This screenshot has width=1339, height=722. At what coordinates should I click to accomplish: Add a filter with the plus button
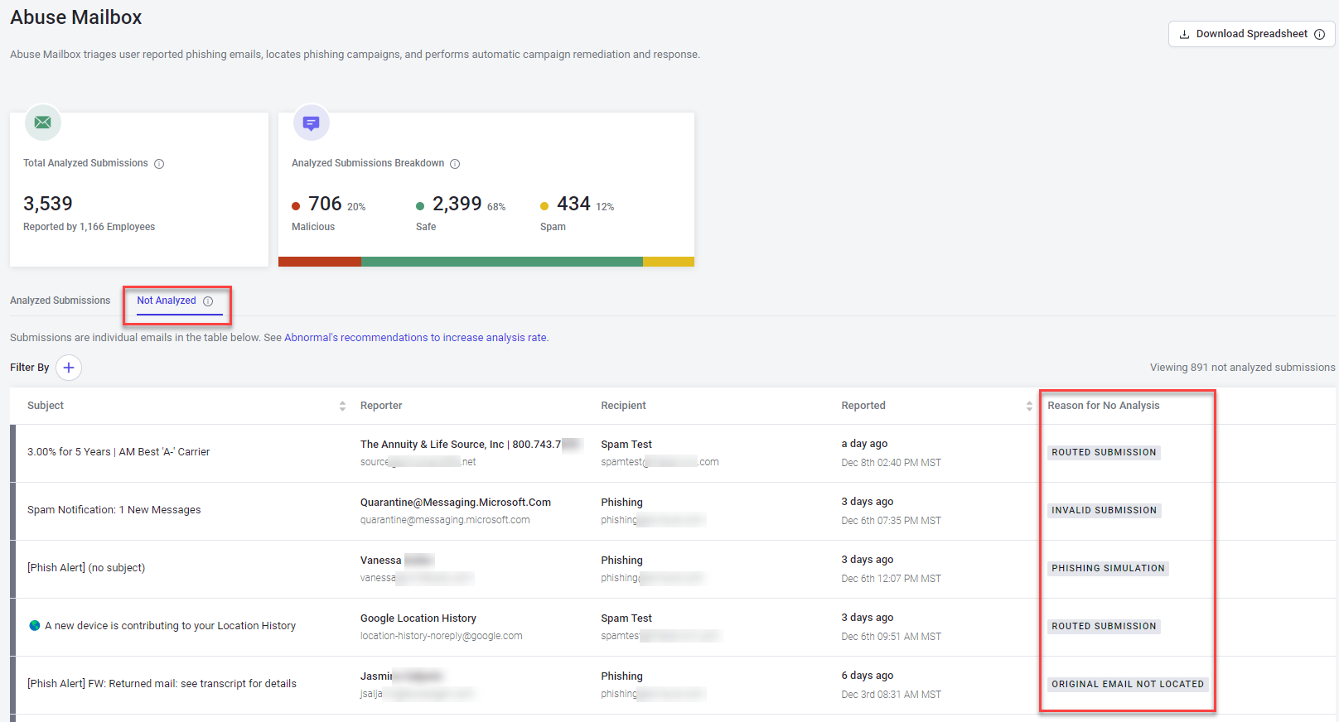coord(69,368)
